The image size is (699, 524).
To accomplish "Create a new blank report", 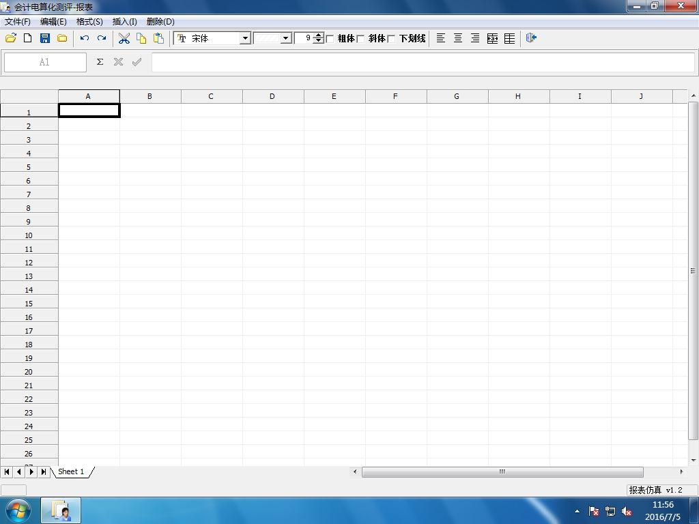I will pyautogui.click(x=27, y=38).
